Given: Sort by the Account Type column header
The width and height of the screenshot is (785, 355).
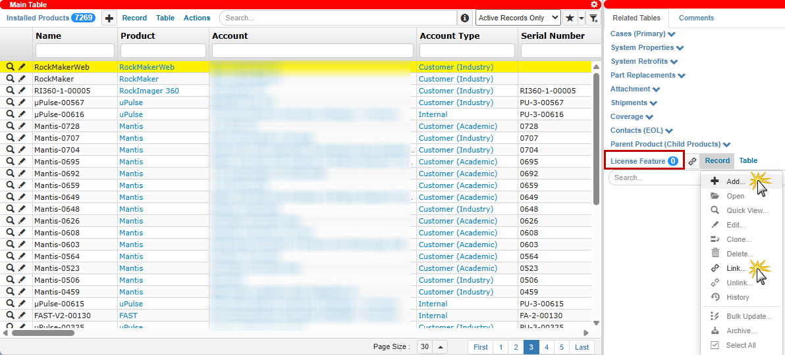Looking at the screenshot, I should pos(450,36).
